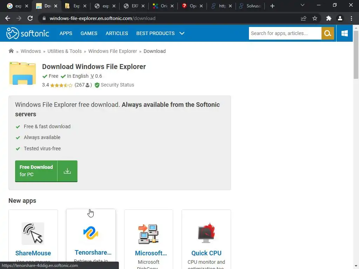359x269 pixels.
Task: Open browser extensions puzzle icon
Action: tap(329, 18)
